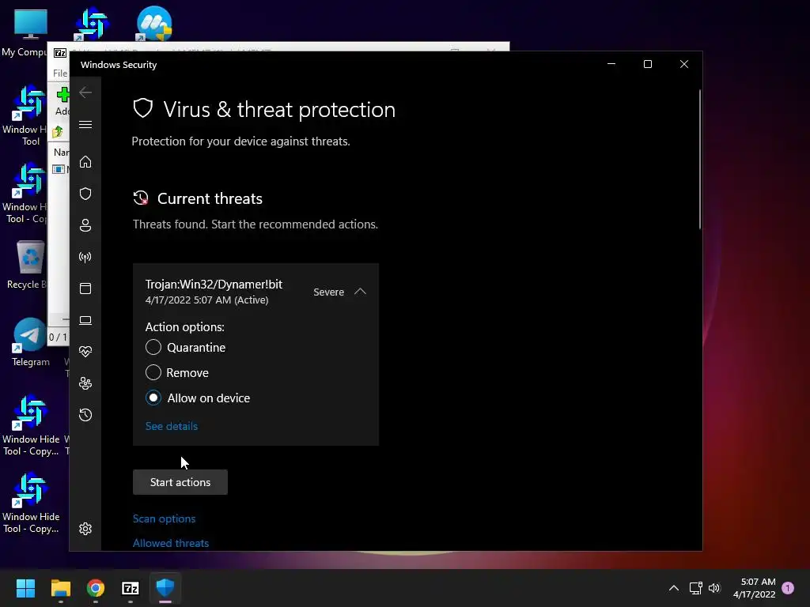The image size is (810, 607).
Task: Open the Allowed threats link
Action: tap(171, 543)
